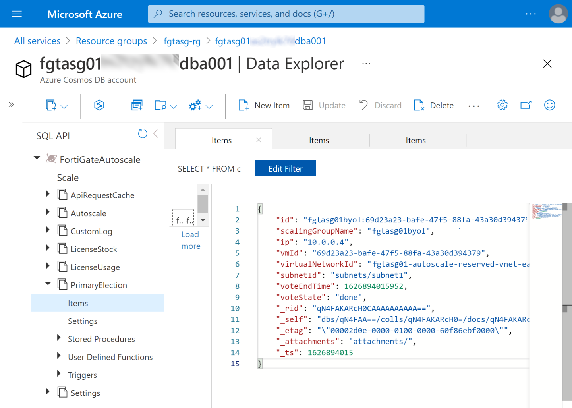Delete the selected item
The width and height of the screenshot is (572, 408).
[434, 105]
